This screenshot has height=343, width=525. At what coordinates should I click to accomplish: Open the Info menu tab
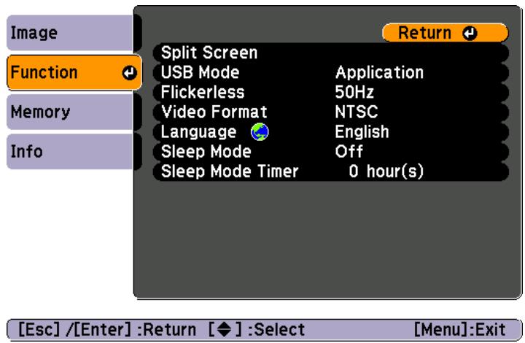coord(70,151)
